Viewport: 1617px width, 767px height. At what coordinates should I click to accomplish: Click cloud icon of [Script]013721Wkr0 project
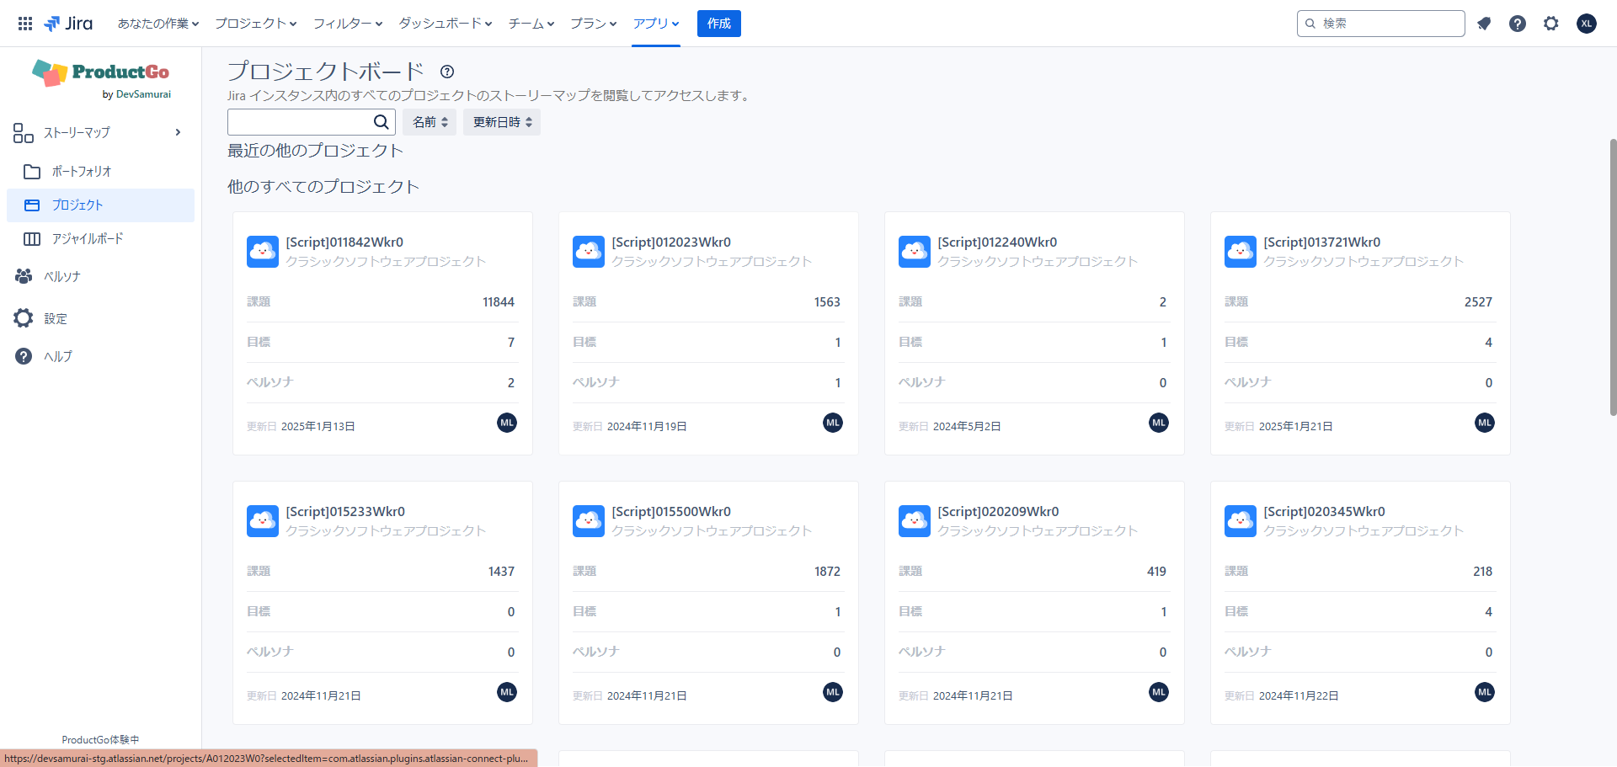click(x=1241, y=252)
